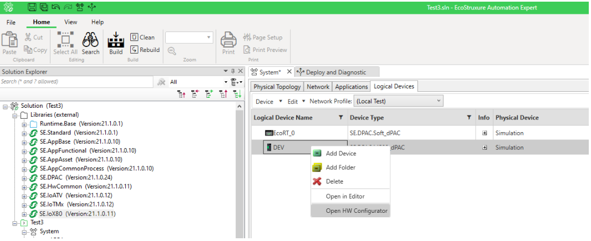Close the Solution Explorer panel

click(x=240, y=71)
